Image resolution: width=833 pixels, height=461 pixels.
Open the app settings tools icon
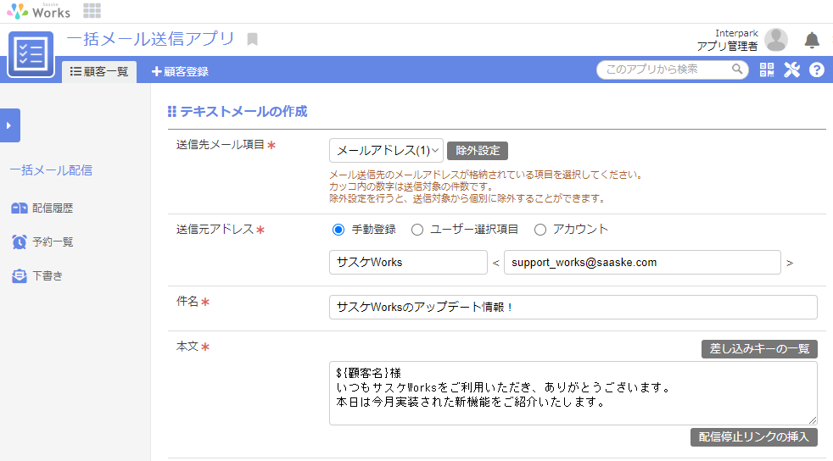(x=791, y=69)
